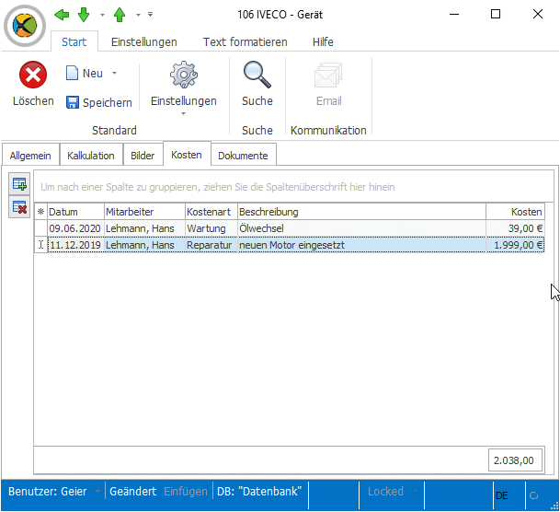Open the Einstellungen ribbon tab
560x512 pixels.
coord(144,42)
